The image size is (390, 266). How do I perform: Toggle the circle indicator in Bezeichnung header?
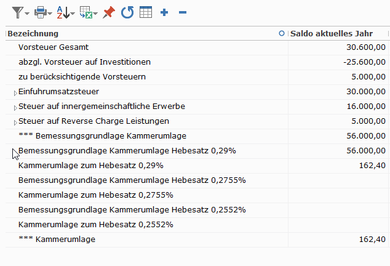click(282, 33)
